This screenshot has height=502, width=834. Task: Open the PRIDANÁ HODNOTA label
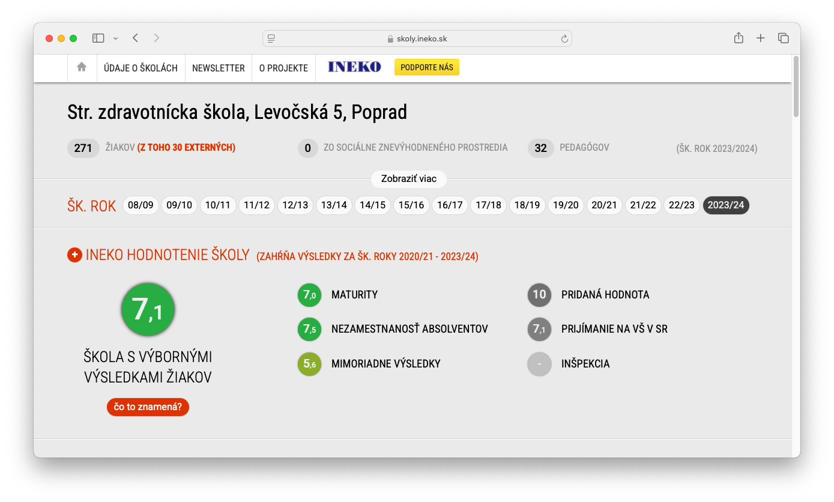point(605,295)
